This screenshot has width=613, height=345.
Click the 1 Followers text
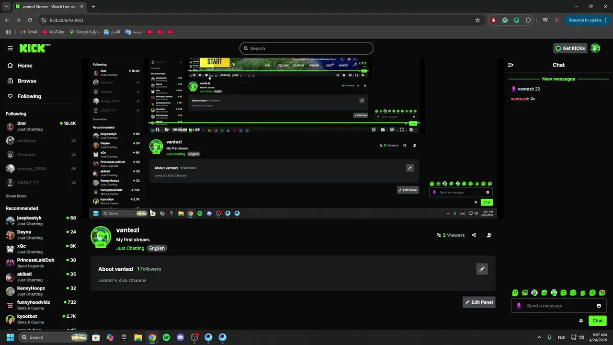coord(149,269)
